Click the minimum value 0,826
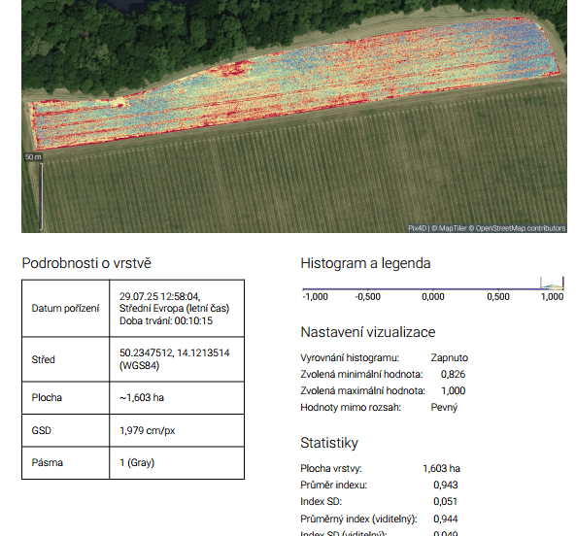 click(x=453, y=374)
